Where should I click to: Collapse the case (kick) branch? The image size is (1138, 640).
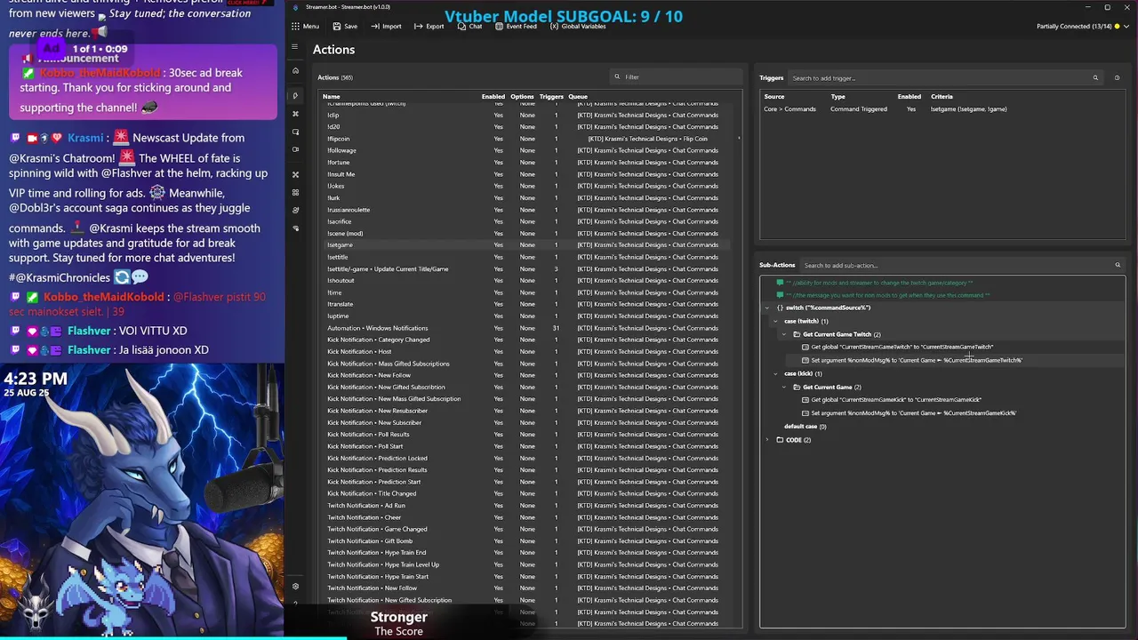pyautogui.click(x=775, y=374)
